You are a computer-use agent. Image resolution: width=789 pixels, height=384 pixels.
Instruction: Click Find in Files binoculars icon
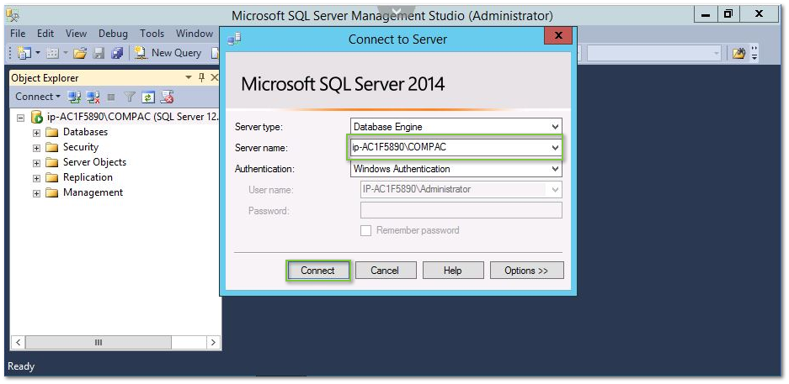tap(738, 53)
